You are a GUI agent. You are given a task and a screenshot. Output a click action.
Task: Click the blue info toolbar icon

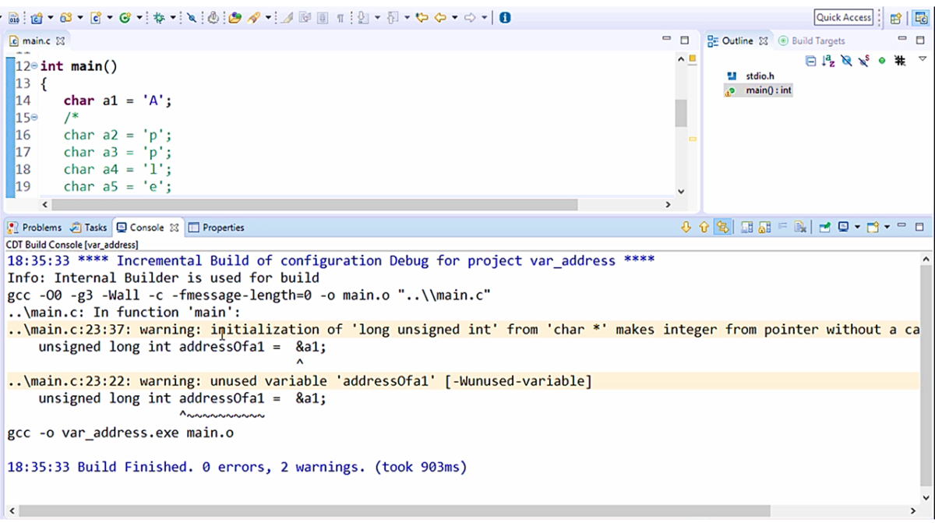[x=505, y=17]
